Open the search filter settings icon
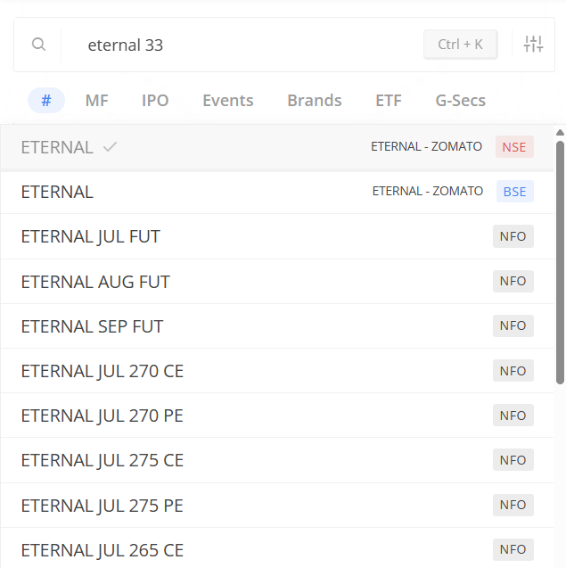The width and height of the screenshot is (566, 568). click(x=533, y=45)
